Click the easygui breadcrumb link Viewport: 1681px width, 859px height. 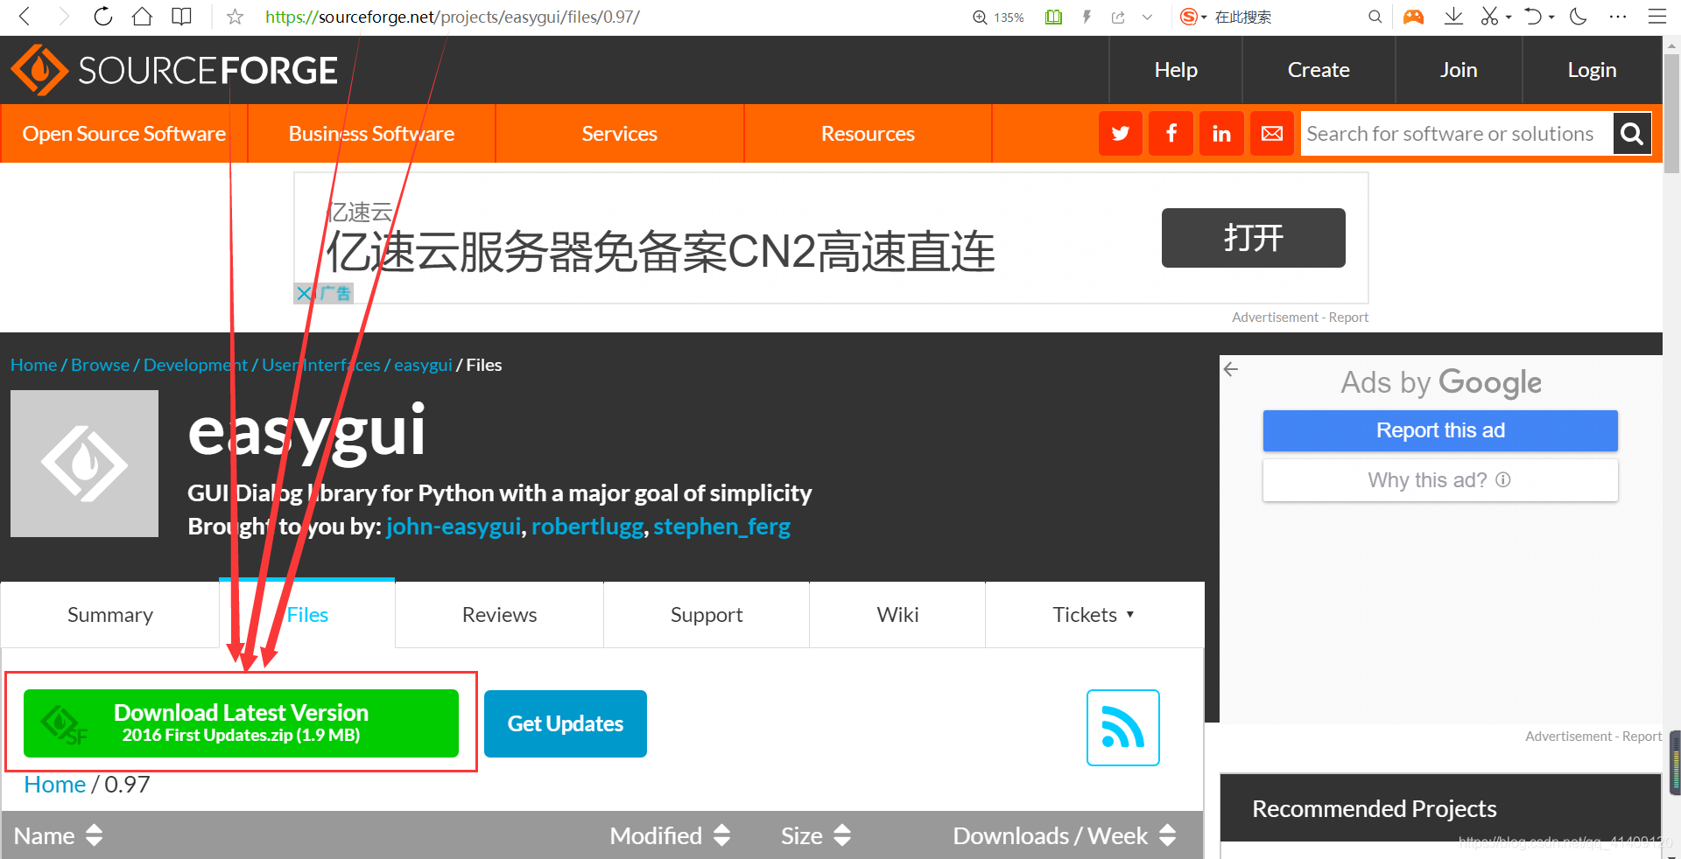tap(423, 365)
